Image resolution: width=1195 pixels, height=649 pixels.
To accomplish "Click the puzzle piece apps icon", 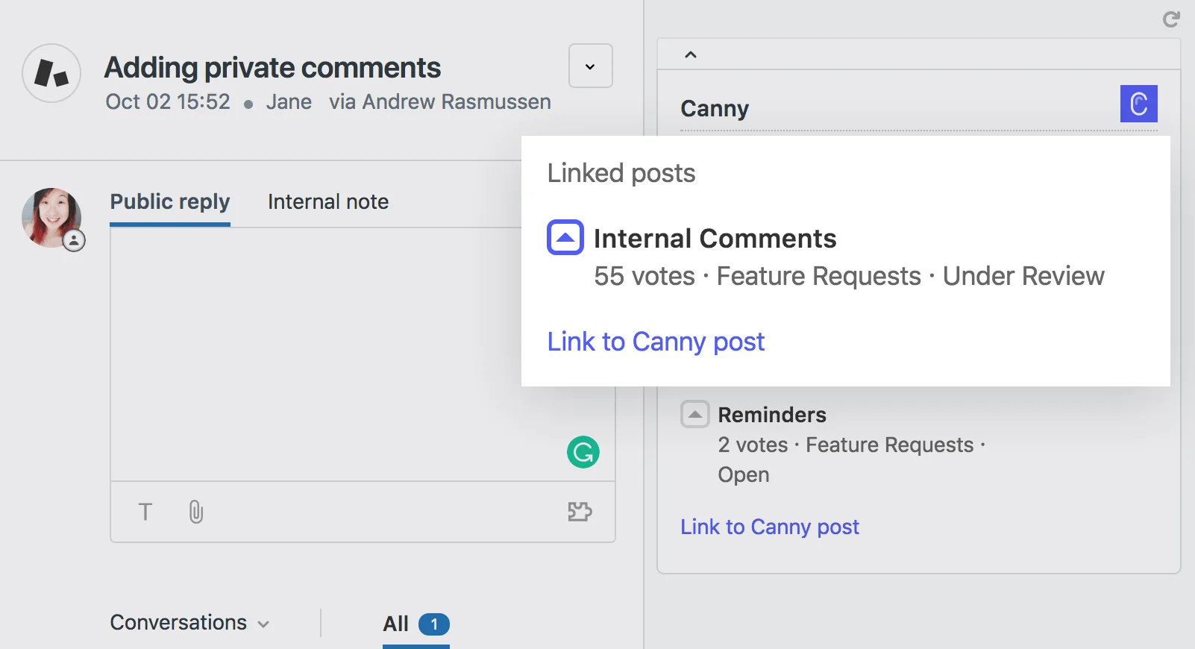I will [580, 512].
